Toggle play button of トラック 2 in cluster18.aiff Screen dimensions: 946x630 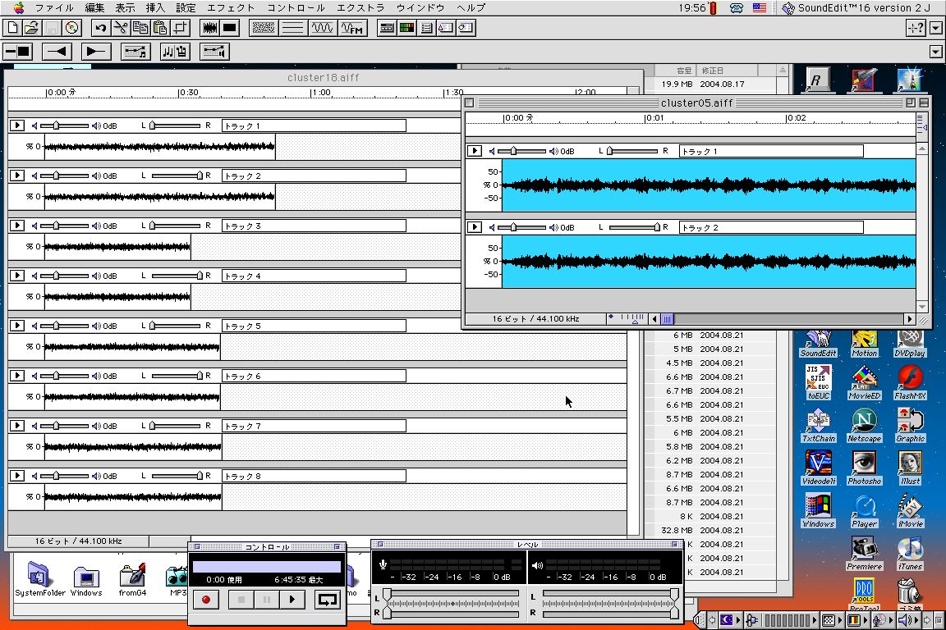(17, 176)
